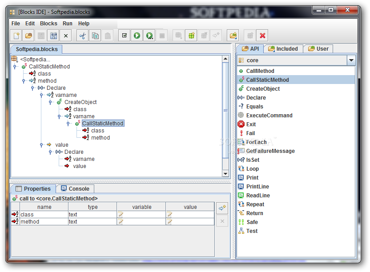Choose CallMethod in the core list
Image resolution: width=370 pixels, height=272 pixels.
click(296, 71)
